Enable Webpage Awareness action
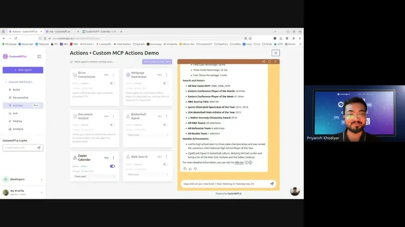Viewport: 405px width, 227px height. tap(165, 84)
